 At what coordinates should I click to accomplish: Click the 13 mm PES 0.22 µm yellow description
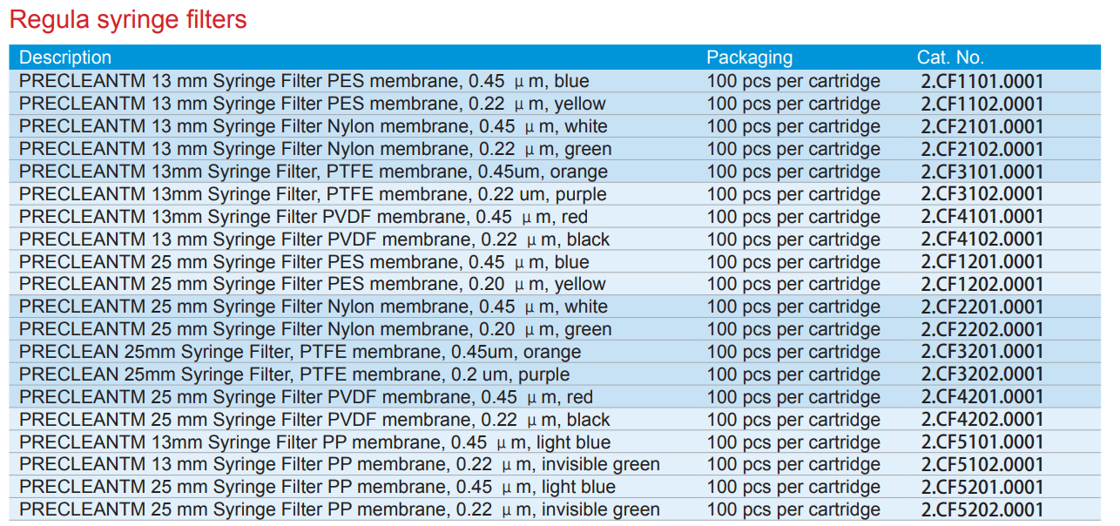(312, 105)
